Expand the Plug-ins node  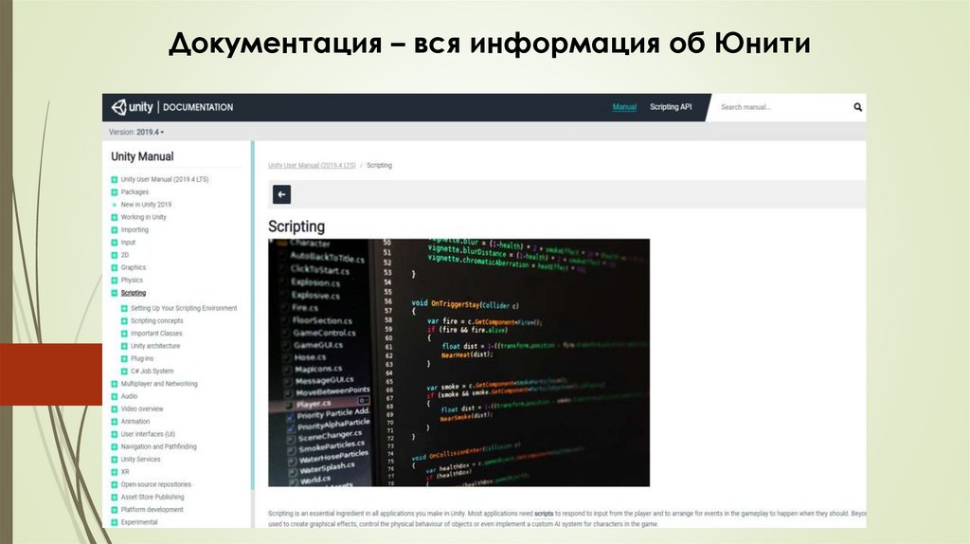124,358
